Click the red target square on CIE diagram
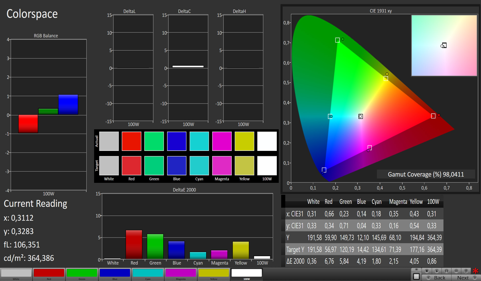The height and width of the screenshot is (281, 481). pyautogui.click(x=433, y=116)
